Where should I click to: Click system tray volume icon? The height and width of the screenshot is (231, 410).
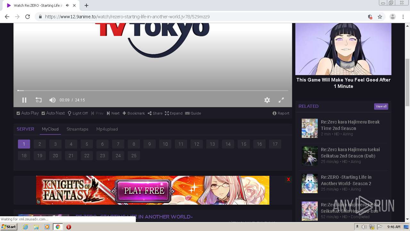[x=364, y=227]
